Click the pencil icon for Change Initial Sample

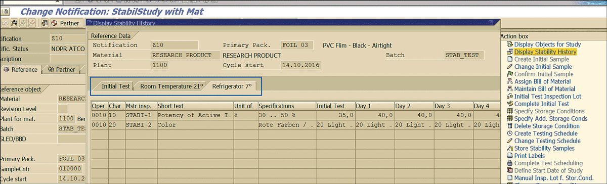509,67
